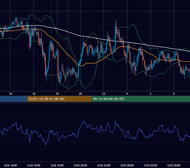Click the NY 21:00-06:00 JST session bar

pos(141,99)
